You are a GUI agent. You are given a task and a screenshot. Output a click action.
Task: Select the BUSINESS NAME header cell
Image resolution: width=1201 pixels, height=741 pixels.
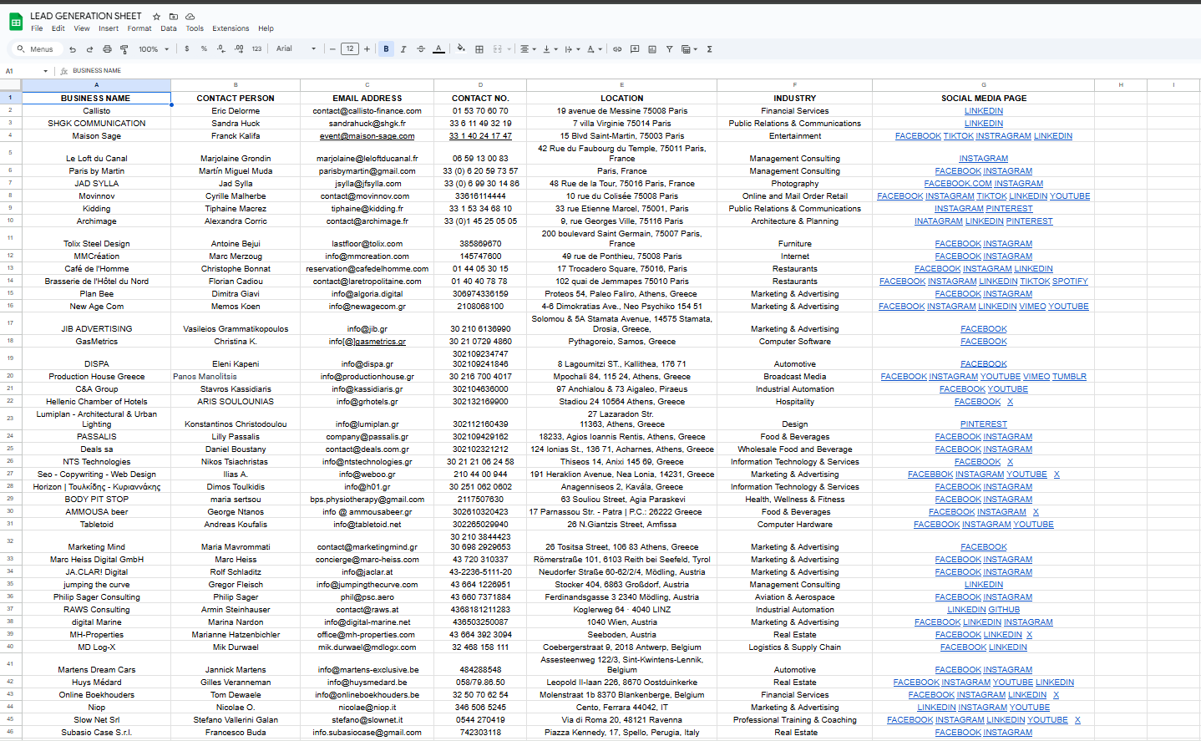(x=96, y=99)
